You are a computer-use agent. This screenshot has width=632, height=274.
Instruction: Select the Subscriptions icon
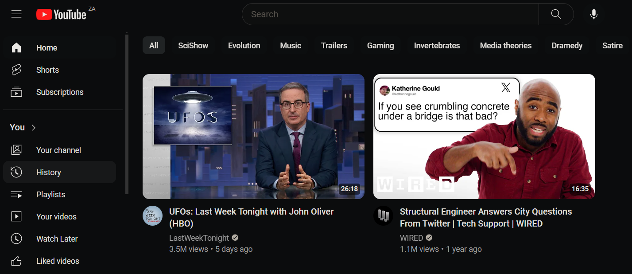coord(60,92)
